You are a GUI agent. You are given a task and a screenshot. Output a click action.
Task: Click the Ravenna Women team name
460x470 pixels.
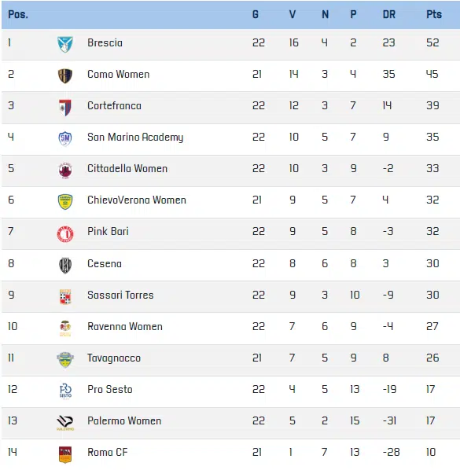point(125,326)
